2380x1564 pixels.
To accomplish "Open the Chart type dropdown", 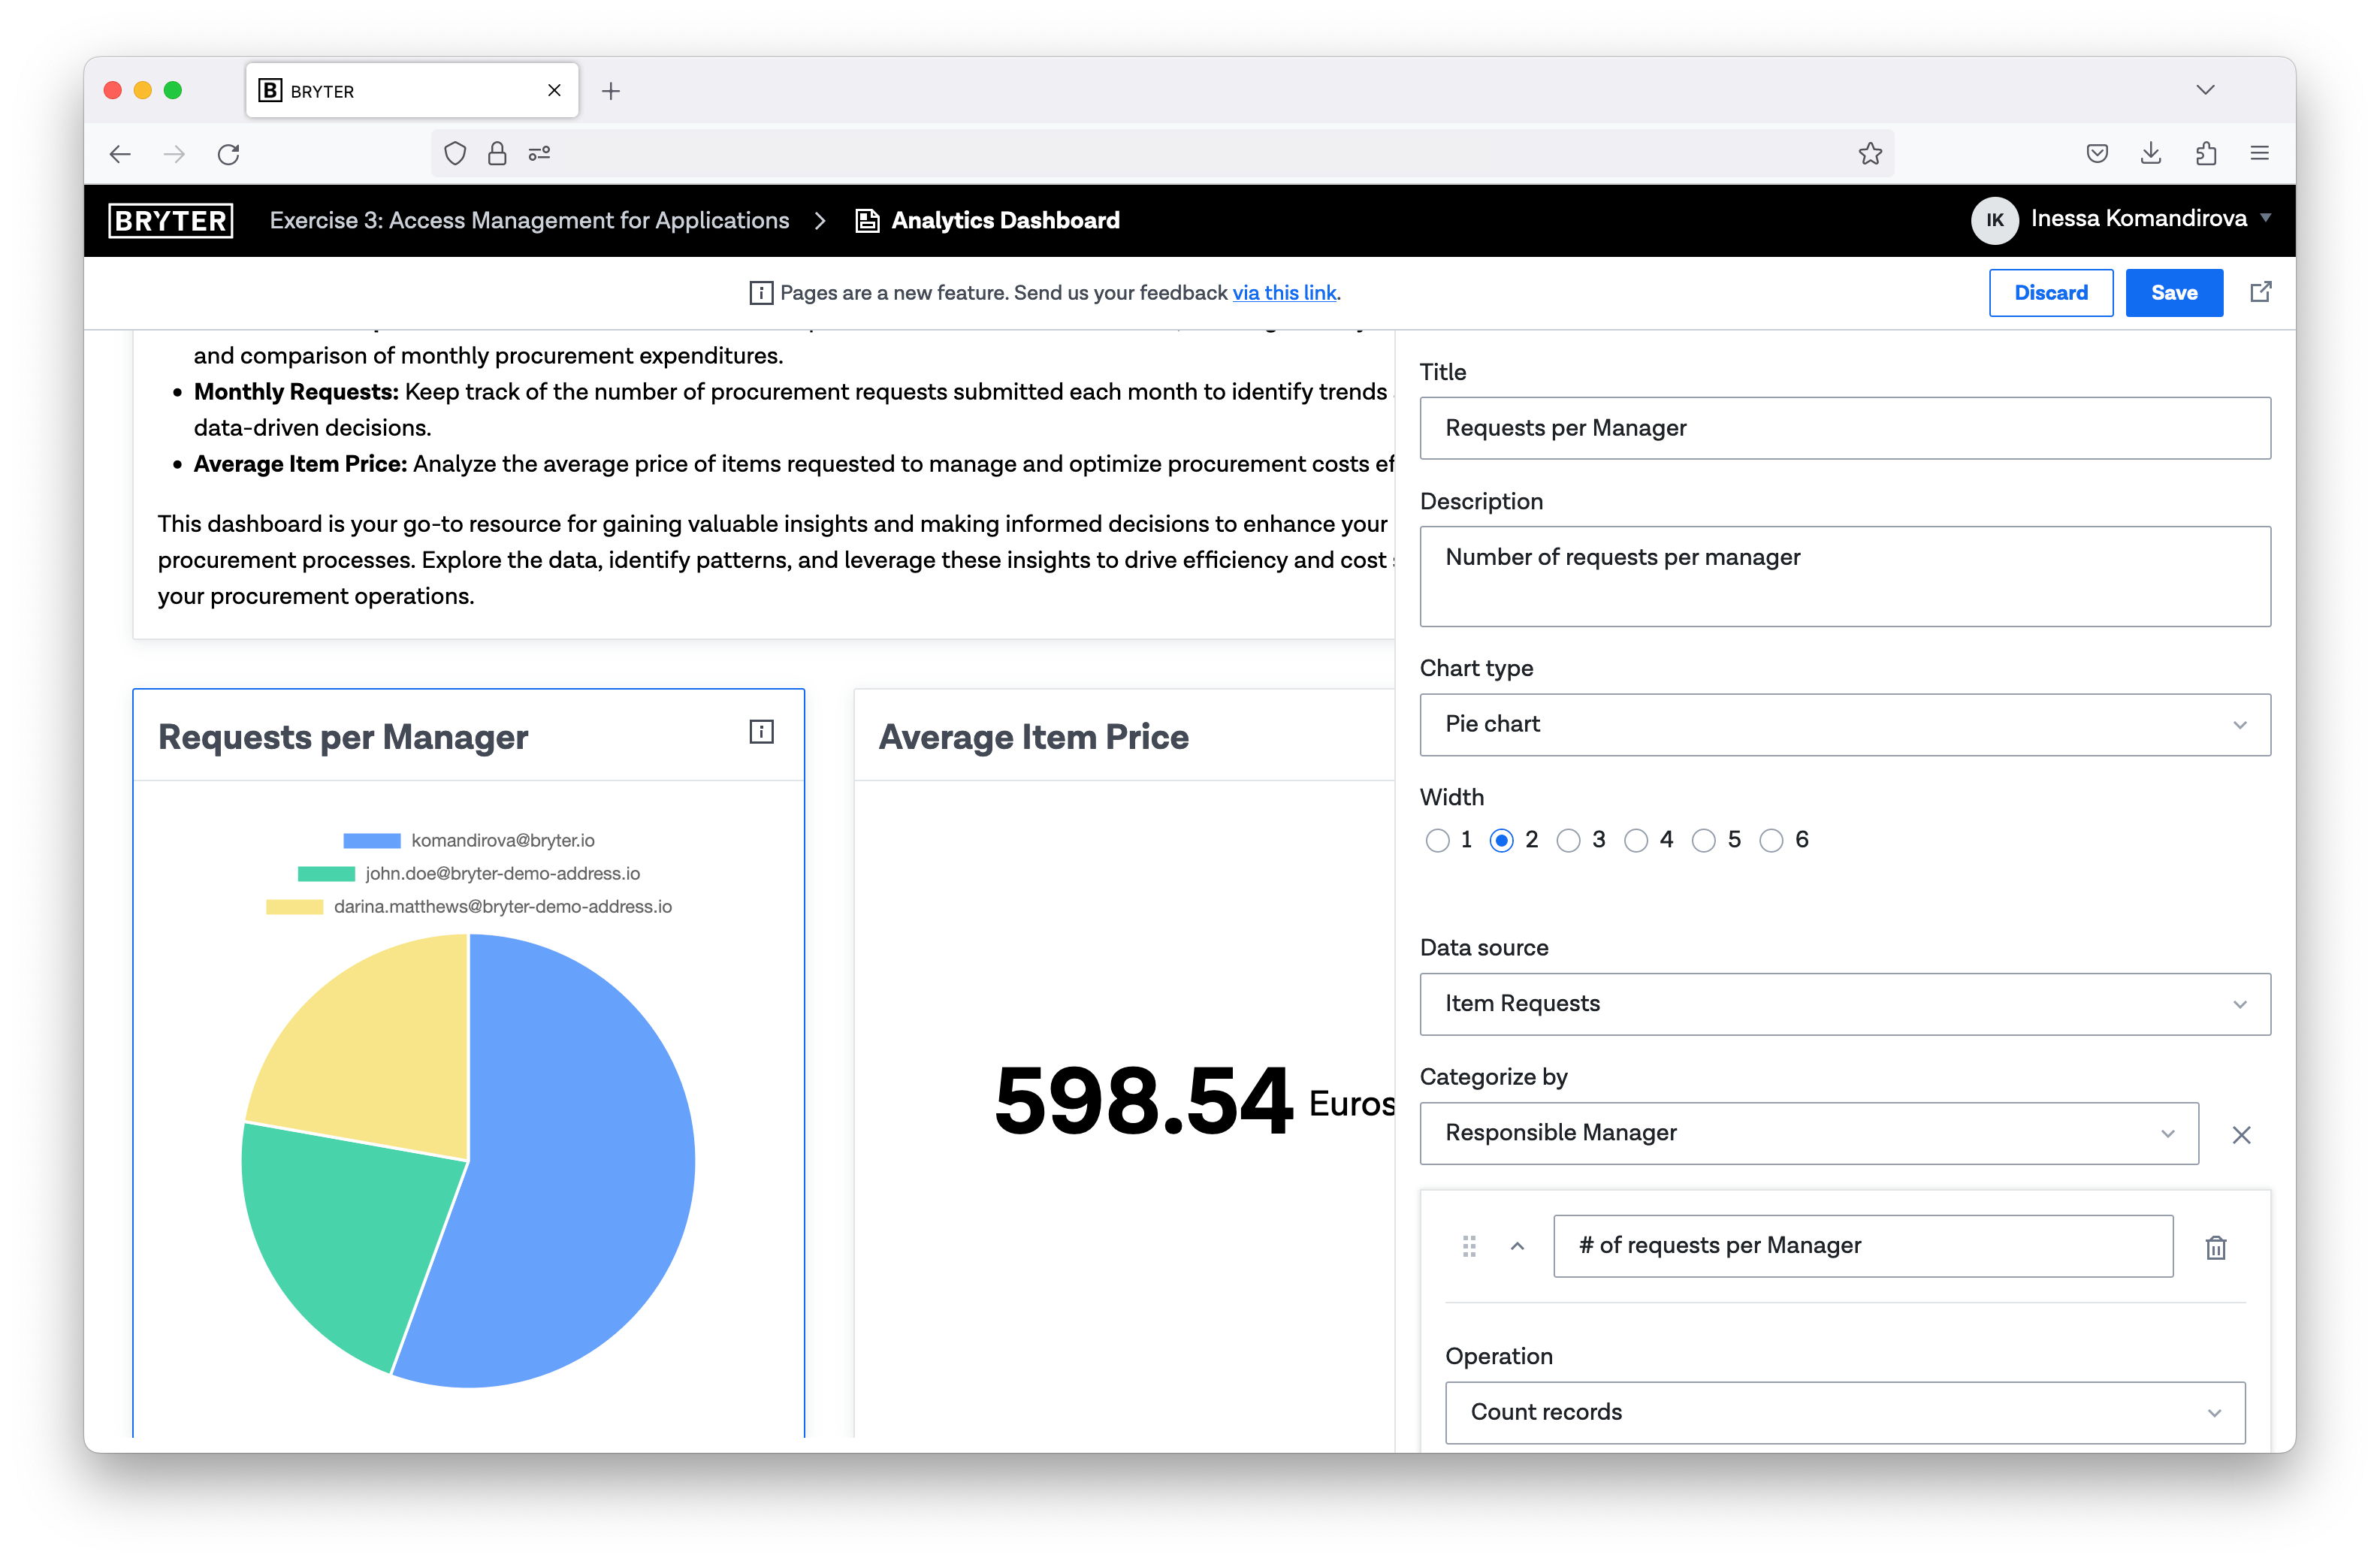I will (x=1844, y=724).
